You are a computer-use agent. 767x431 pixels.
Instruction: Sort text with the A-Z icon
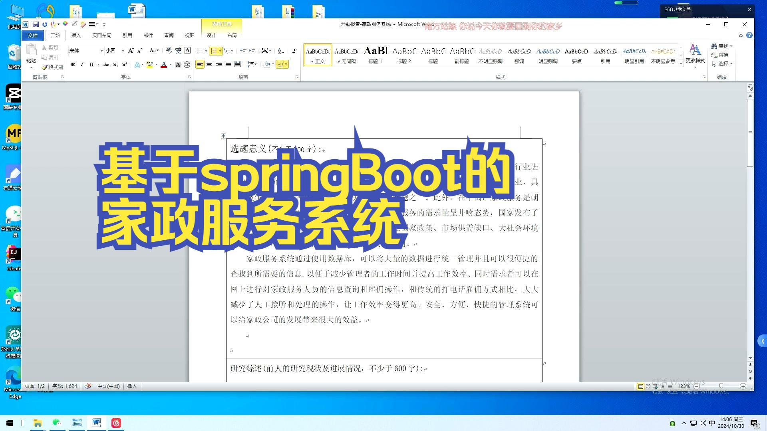tap(281, 51)
